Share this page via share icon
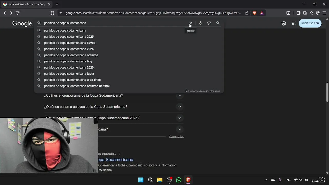 (x=247, y=13)
